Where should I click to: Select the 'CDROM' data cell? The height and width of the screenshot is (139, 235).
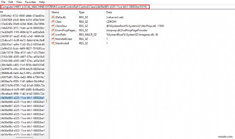111,21
